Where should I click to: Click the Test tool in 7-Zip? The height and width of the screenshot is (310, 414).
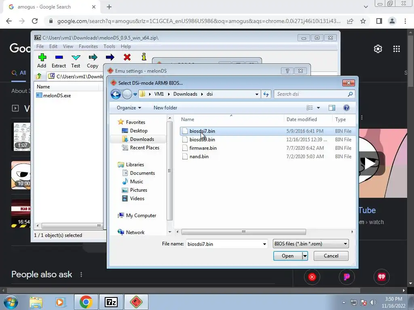76,61
